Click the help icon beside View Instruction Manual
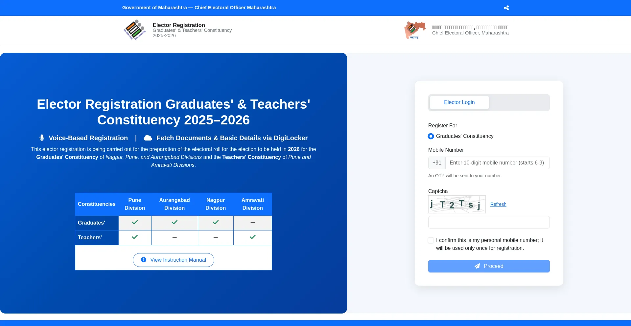Viewport: 631px width, 326px height. (x=144, y=260)
